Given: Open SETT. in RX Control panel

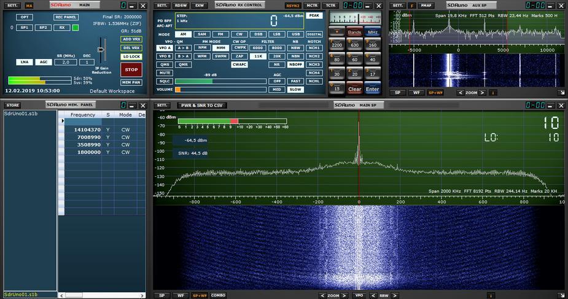Looking at the screenshot, I should coord(162,6).
